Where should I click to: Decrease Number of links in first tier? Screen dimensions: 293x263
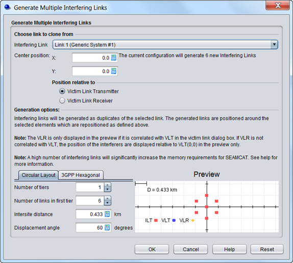pyautogui.click(x=107, y=203)
